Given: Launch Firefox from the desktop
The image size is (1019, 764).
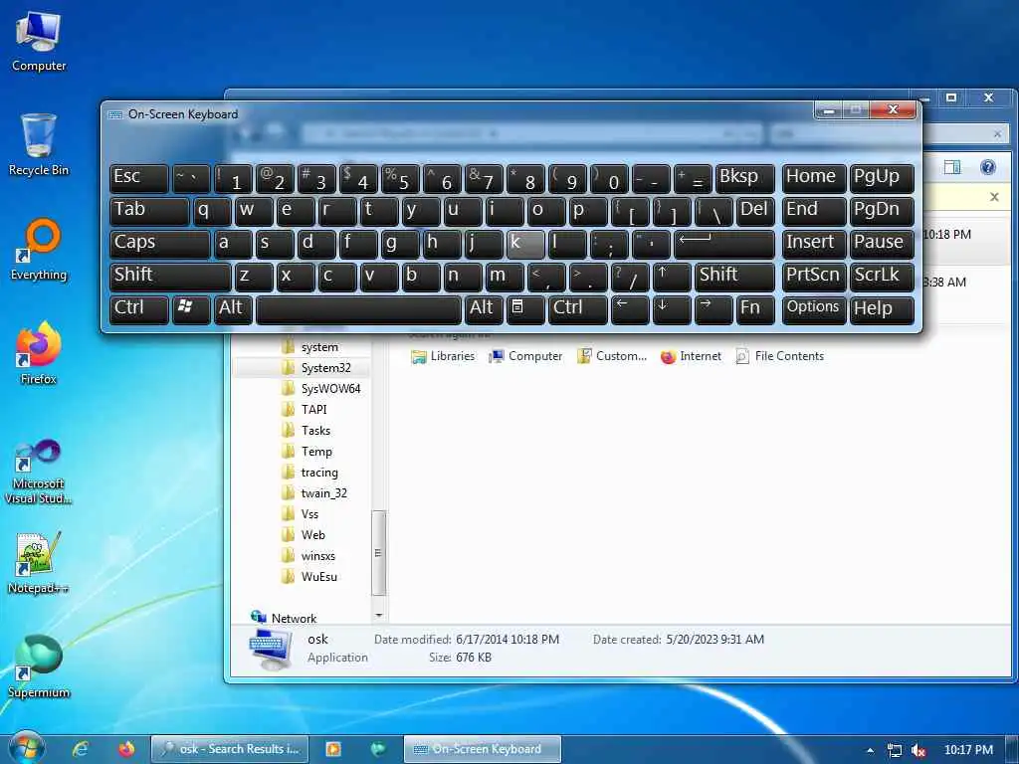Looking at the screenshot, I should click(39, 353).
